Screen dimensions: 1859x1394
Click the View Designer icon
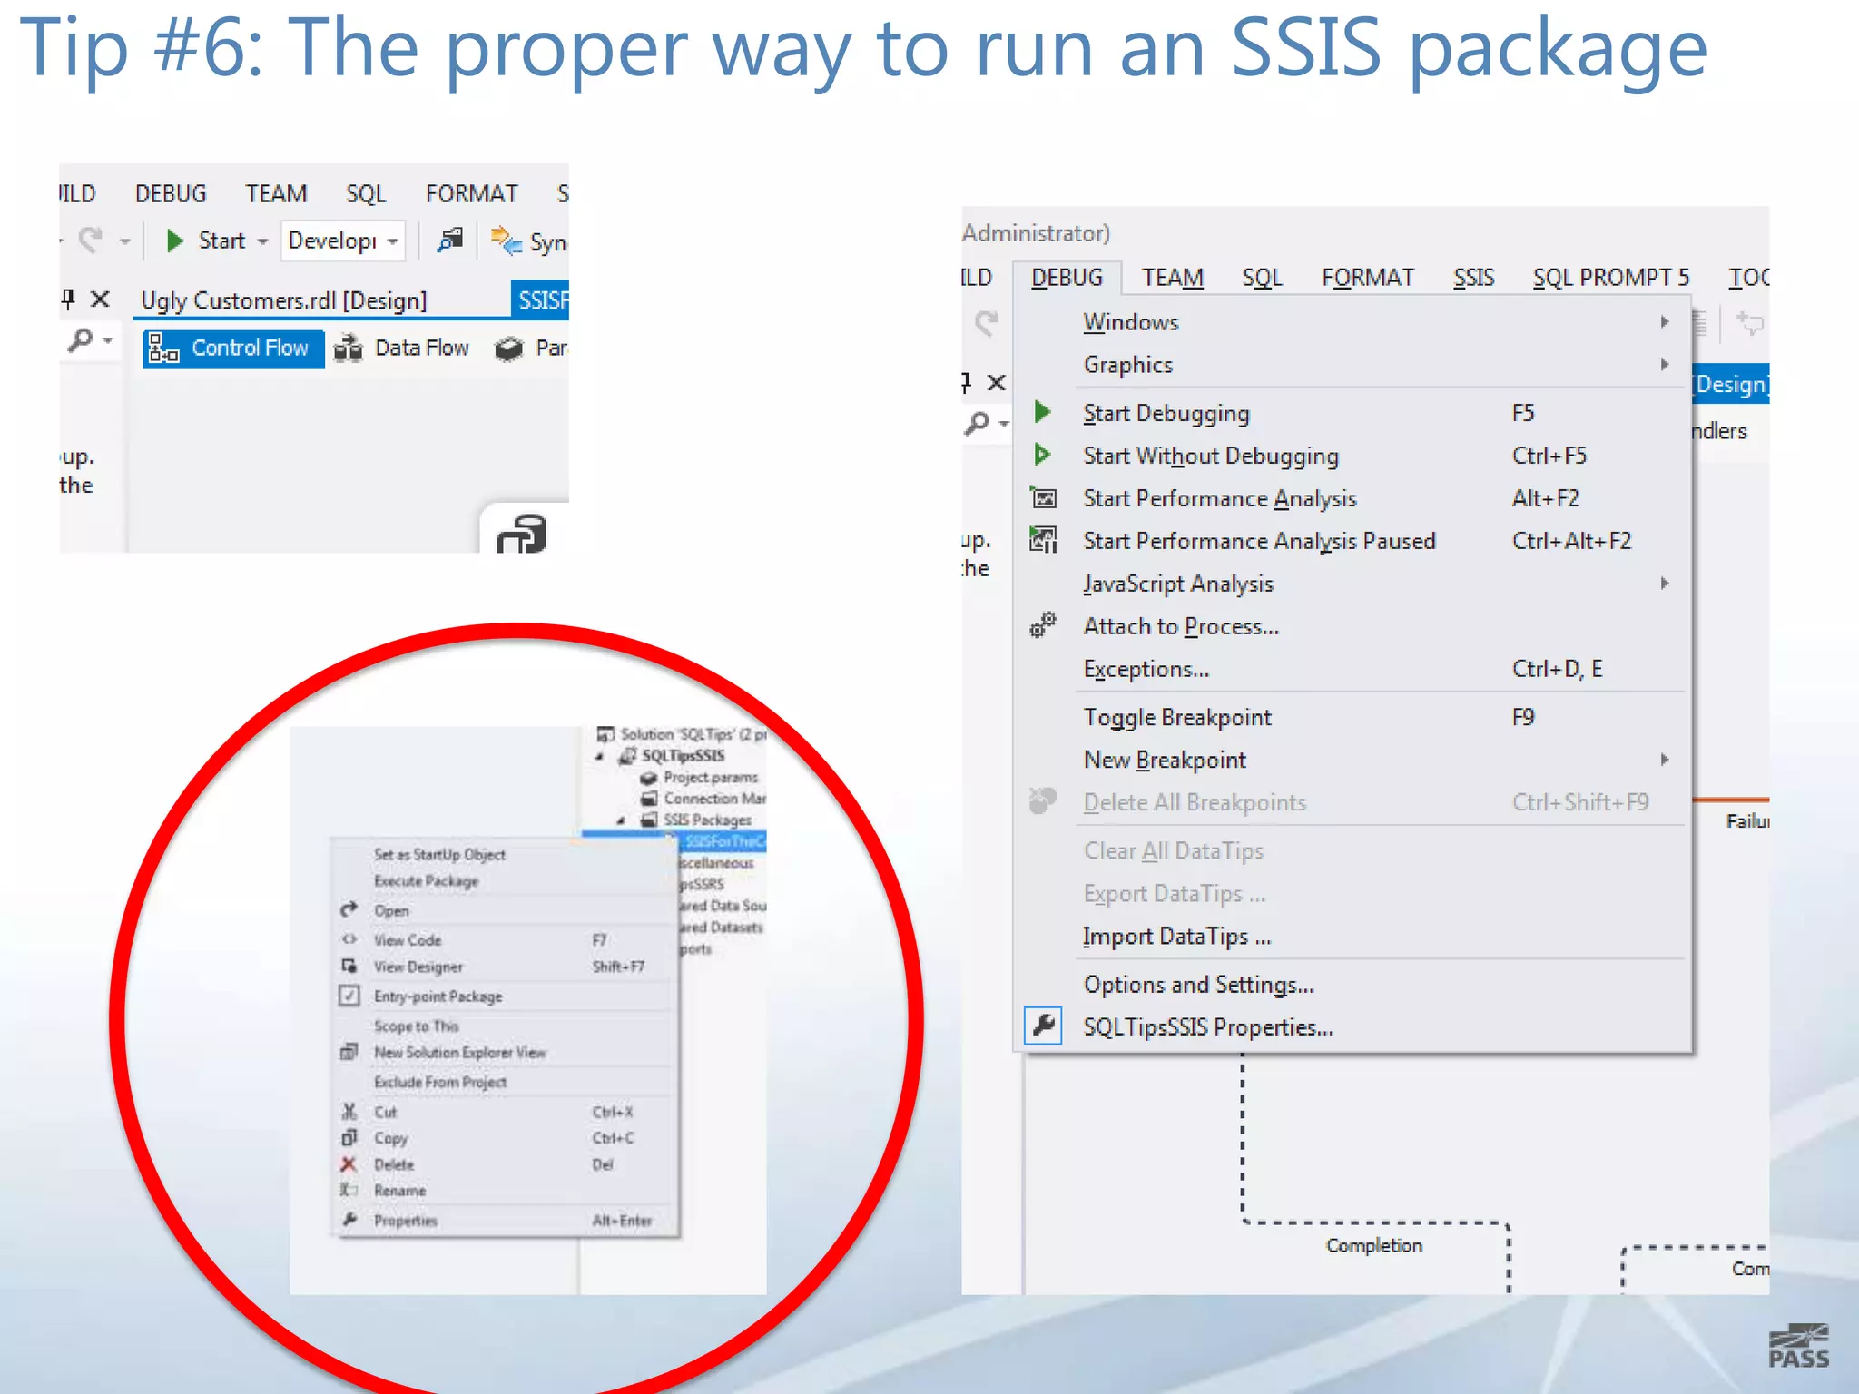coord(349,967)
